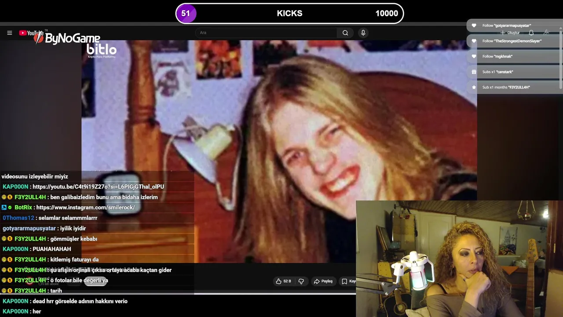
Task: Click the heart icon beside Follow "mgkhnak"
Action: click(x=474, y=56)
